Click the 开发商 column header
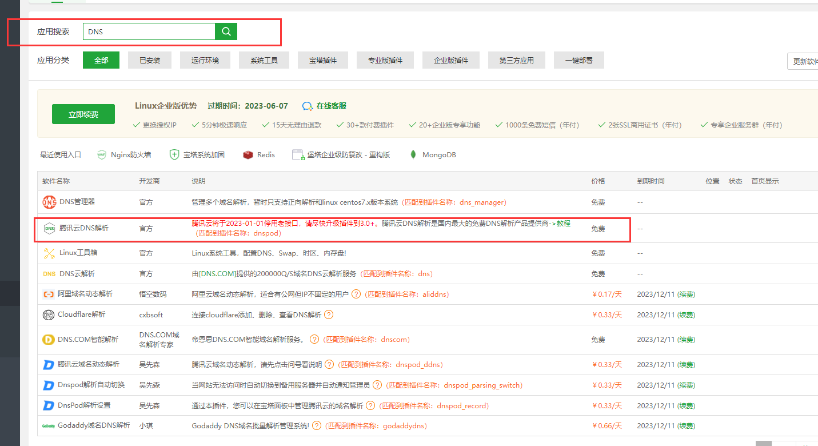Image resolution: width=818 pixels, height=446 pixels. coord(149,181)
